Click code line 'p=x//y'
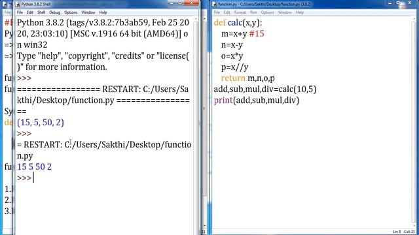Screen dimensions: 419x235 [x=234, y=67]
